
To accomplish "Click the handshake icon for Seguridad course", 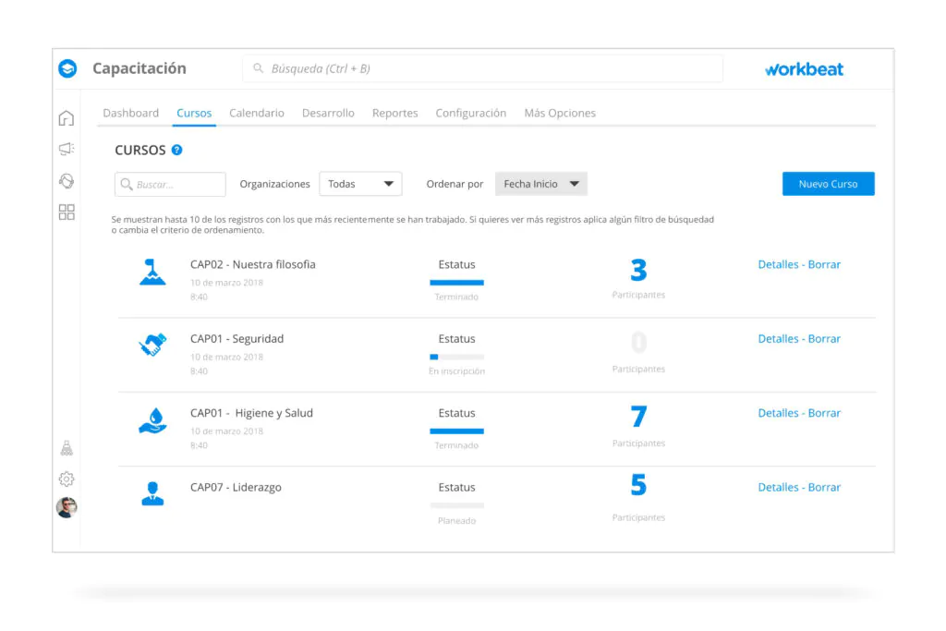I will pos(152,346).
